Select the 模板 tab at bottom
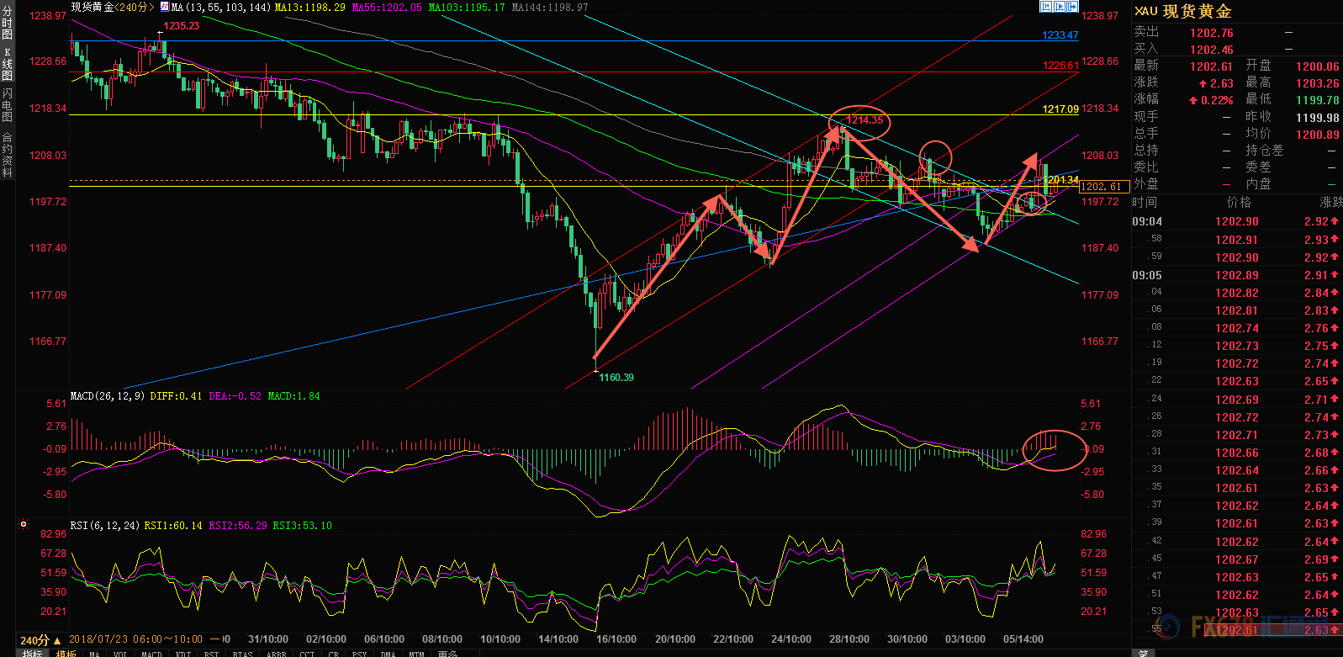 point(66,654)
